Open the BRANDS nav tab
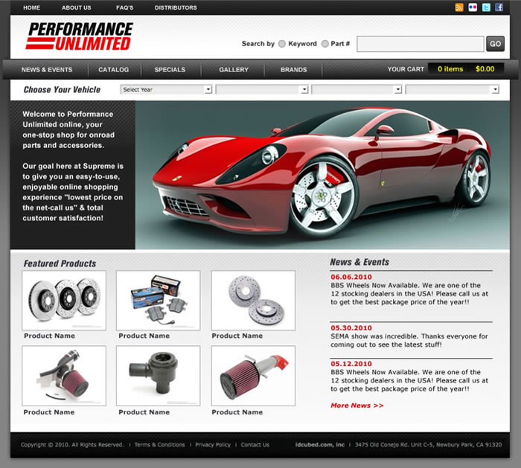This screenshot has width=521, height=468. pyautogui.click(x=294, y=70)
